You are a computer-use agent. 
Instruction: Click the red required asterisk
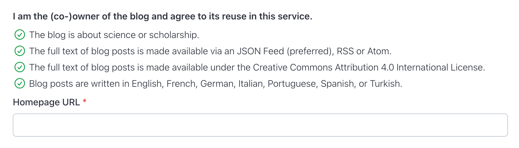tap(85, 102)
